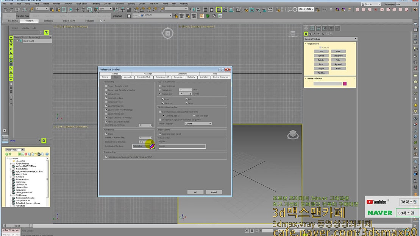Select the Rotate transform tool
420x236 pixels.
point(83,9)
